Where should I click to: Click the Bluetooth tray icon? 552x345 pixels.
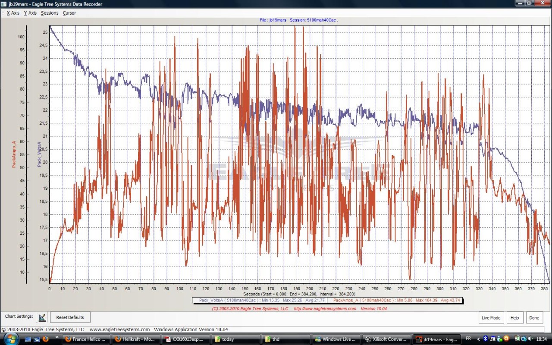[485, 339]
